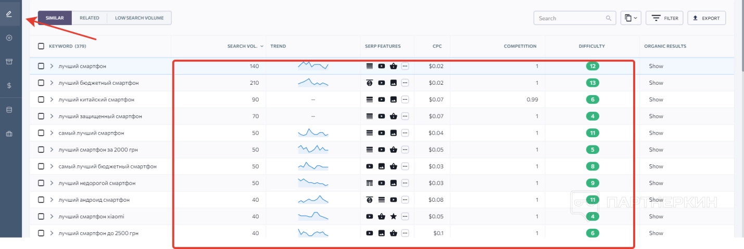Expand the лучший защищенный смартфон row
The image size is (744, 249).
click(52, 116)
